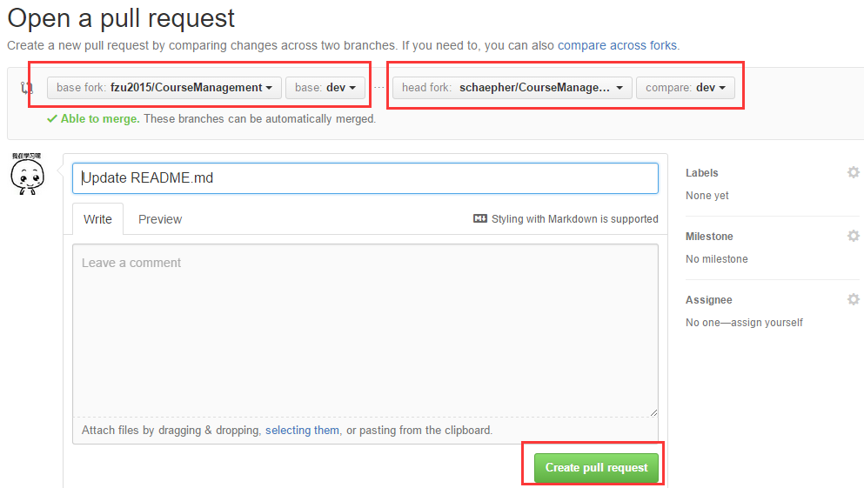Click the Create pull request button

(x=596, y=467)
